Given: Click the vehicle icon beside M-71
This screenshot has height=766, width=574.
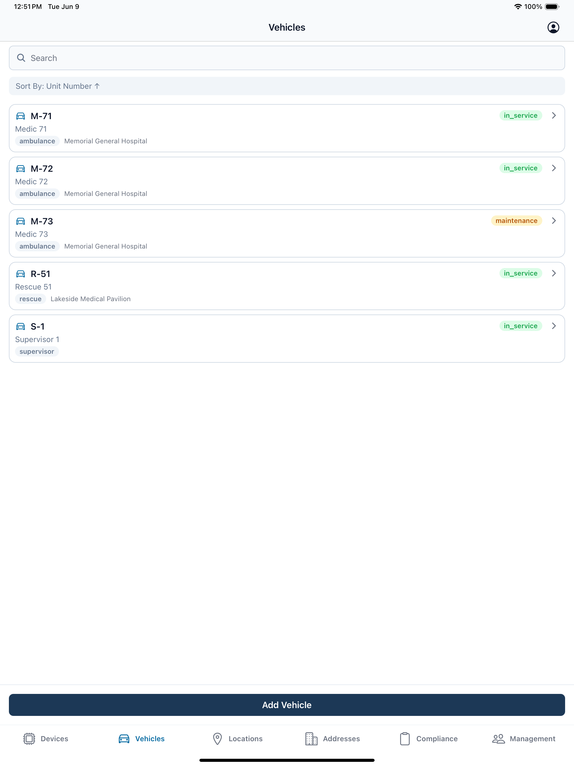Looking at the screenshot, I should pyautogui.click(x=21, y=116).
